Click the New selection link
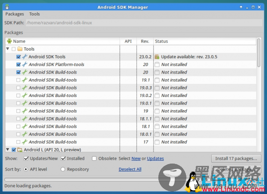Viewport: 267px width, 194px height. (x=136, y=158)
